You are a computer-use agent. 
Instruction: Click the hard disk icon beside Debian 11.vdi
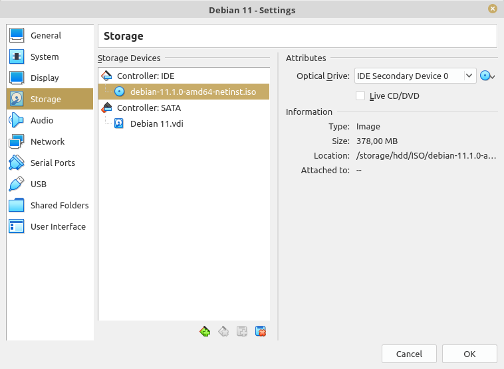[x=119, y=123]
